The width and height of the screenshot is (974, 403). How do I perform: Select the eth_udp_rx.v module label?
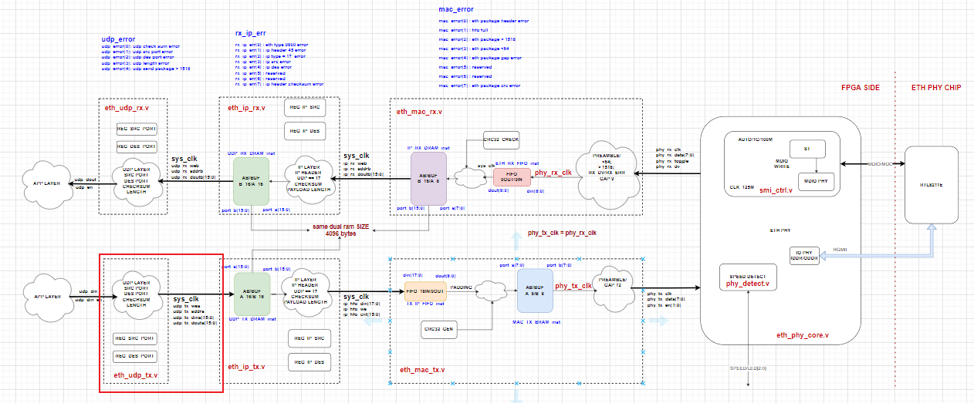click(x=127, y=108)
